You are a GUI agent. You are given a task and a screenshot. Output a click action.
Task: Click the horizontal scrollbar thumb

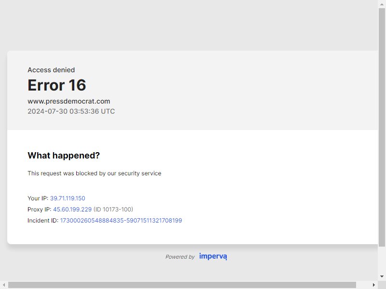tap(182, 285)
